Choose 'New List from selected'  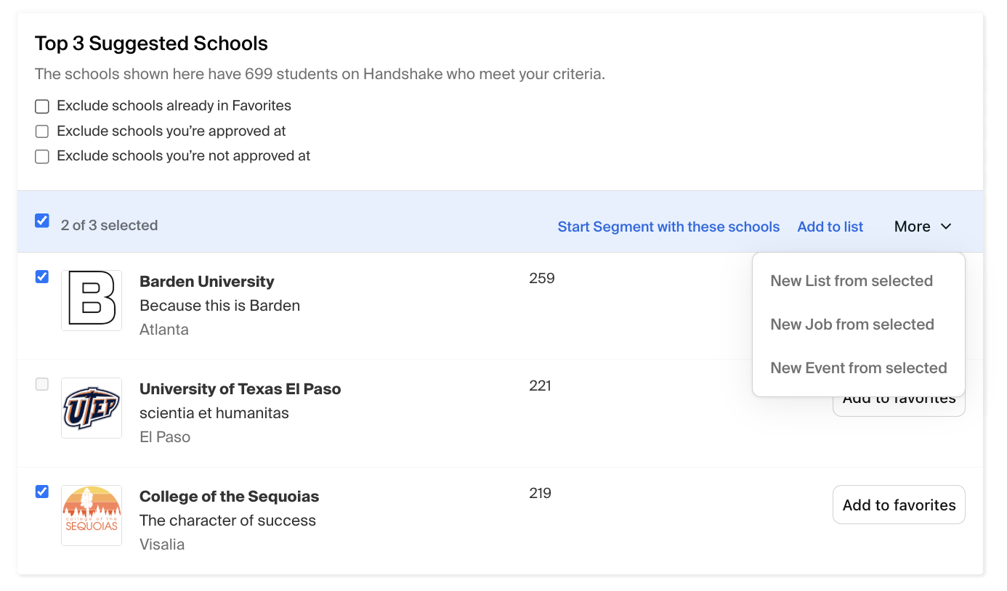coord(852,280)
